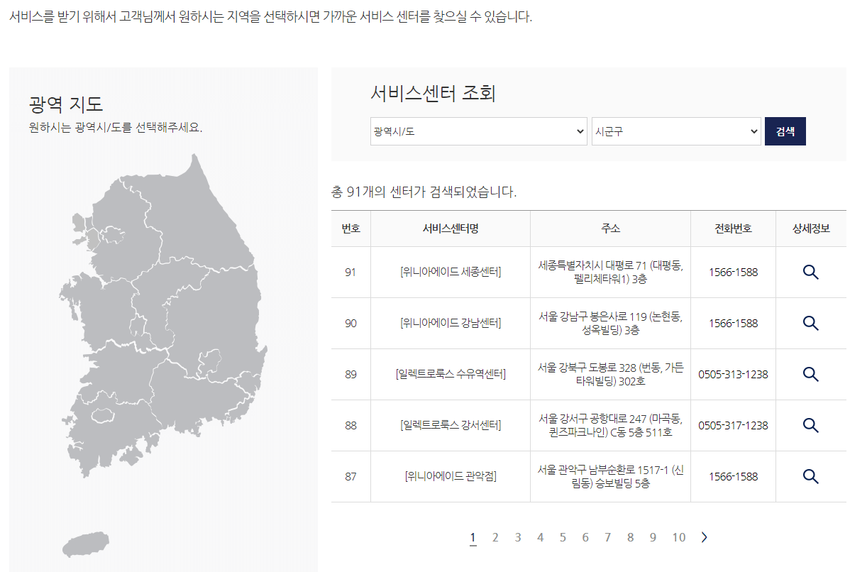Click the 전화번호 column header
Screen dimensions: 850x572
733,228
